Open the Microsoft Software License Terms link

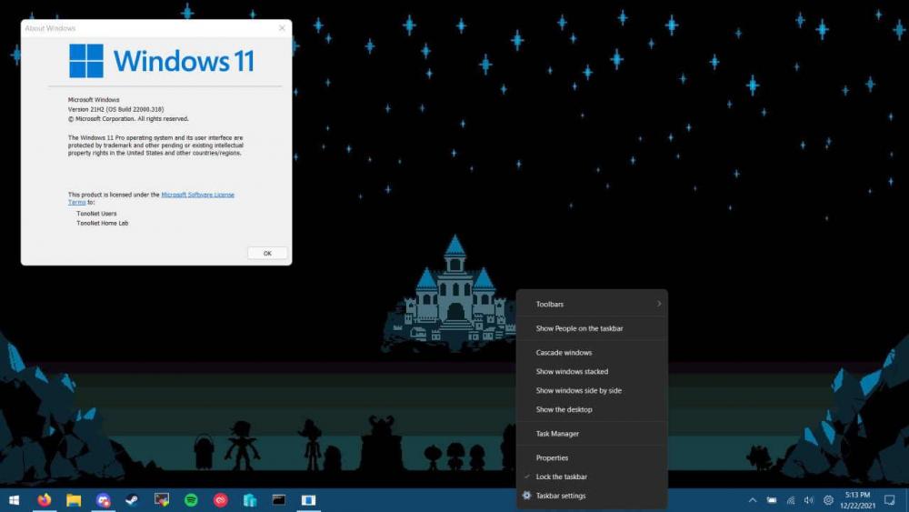click(197, 195)
